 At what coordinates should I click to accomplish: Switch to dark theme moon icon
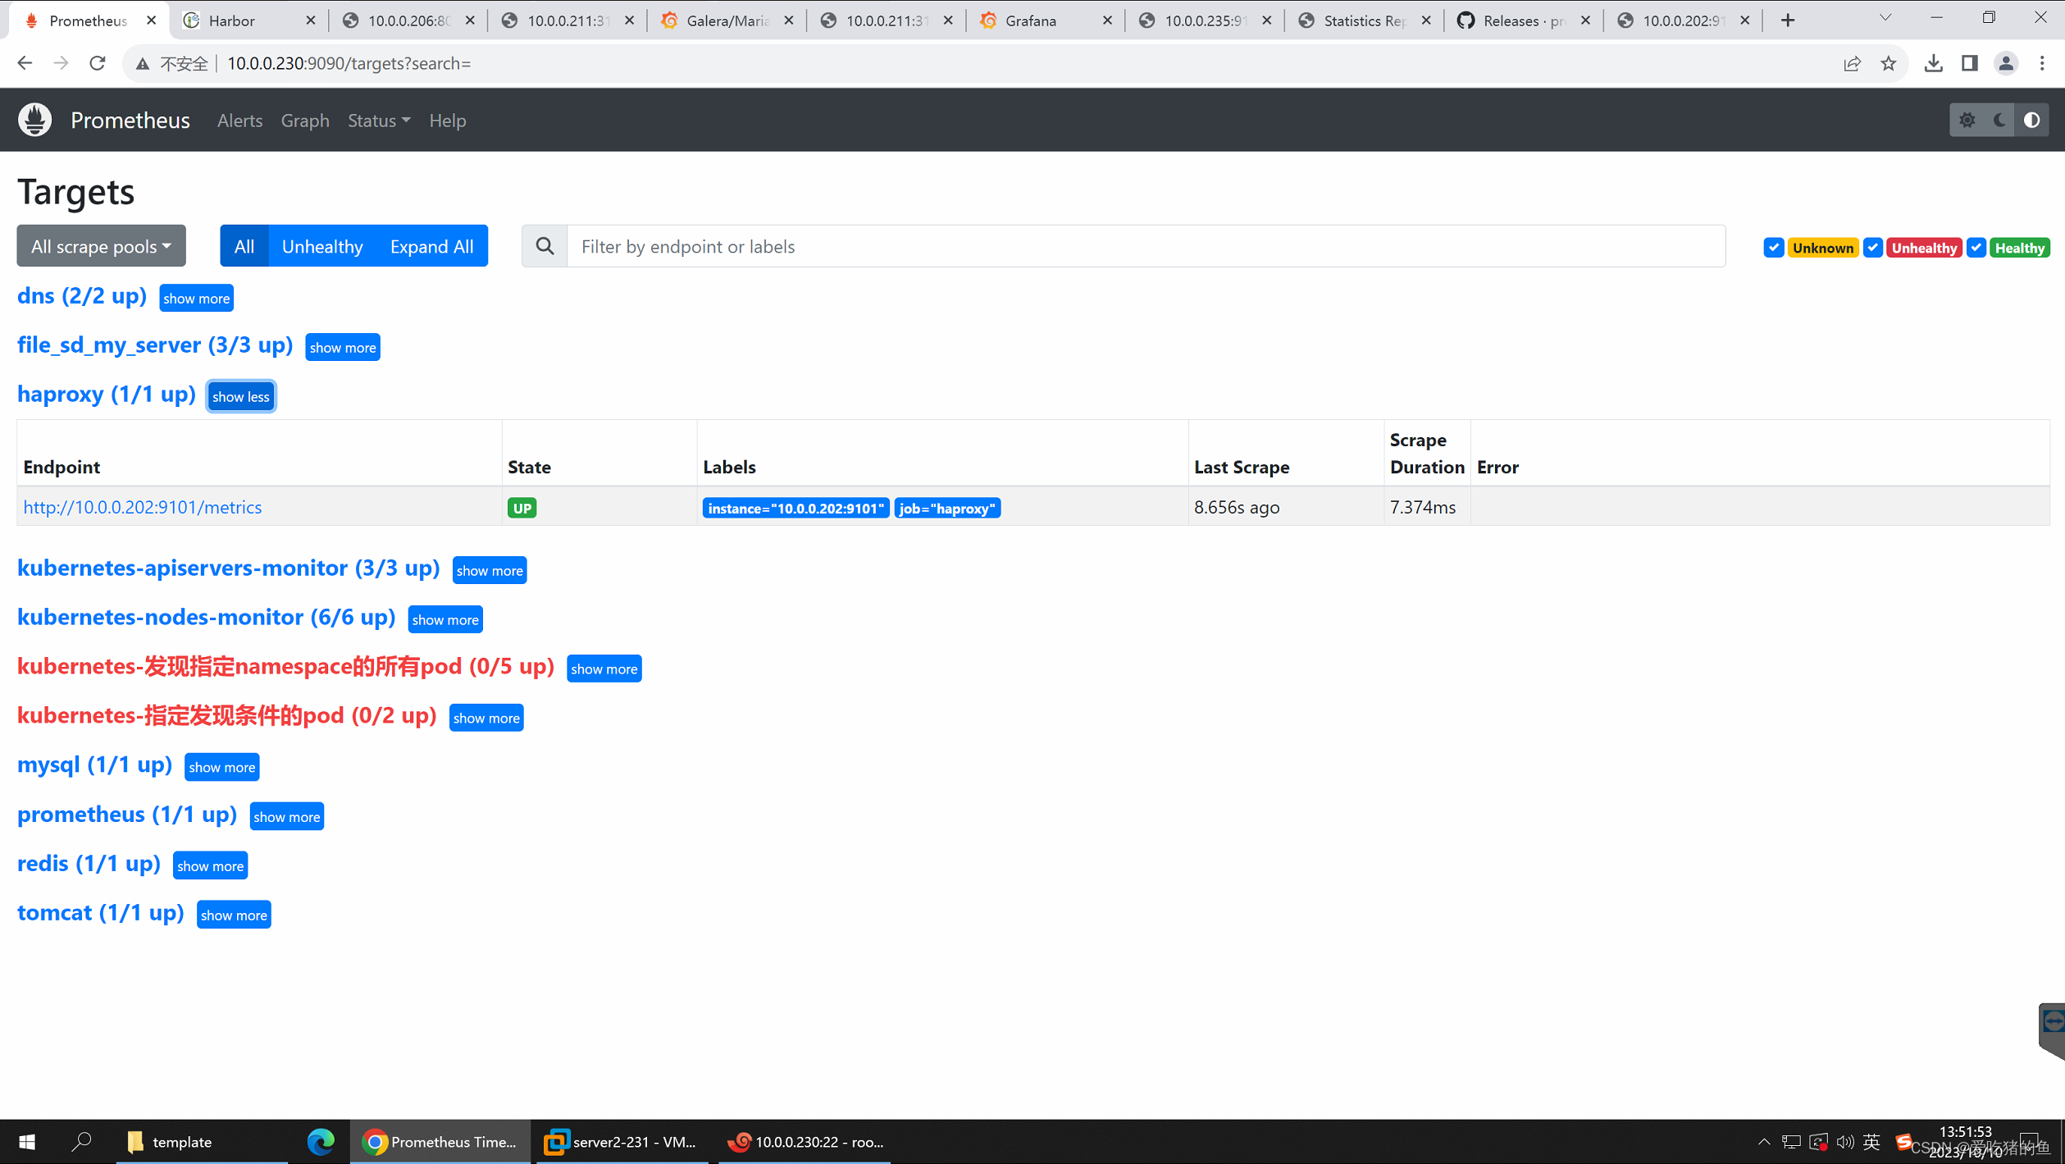[1999, 120]
